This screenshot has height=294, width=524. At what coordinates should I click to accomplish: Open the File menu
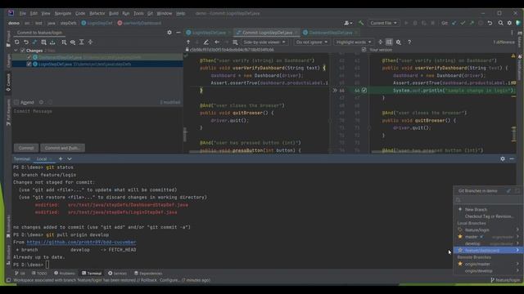[22, 13]
